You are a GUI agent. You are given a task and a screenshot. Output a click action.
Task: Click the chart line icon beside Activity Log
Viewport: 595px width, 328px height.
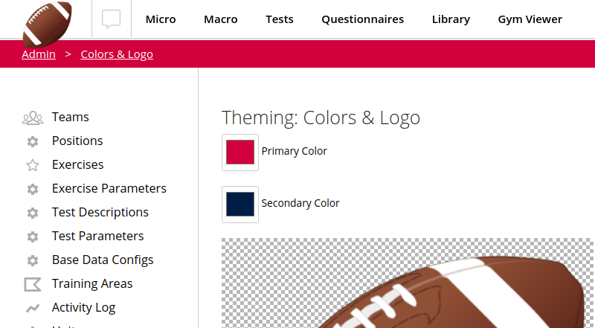click(33, 308)
